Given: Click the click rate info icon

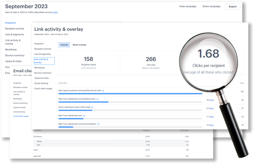Looking at the screenshot, I should click(95, 68).
